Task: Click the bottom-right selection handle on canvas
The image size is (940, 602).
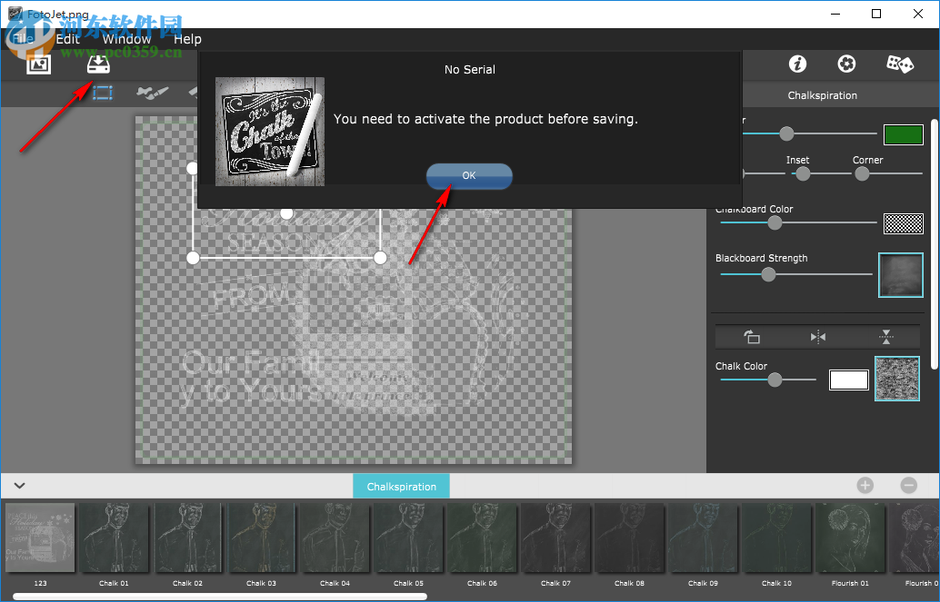Action: (380, 258)
